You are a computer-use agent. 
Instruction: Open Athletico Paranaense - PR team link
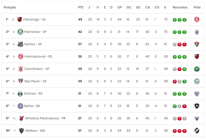click(x=45, y=118)
